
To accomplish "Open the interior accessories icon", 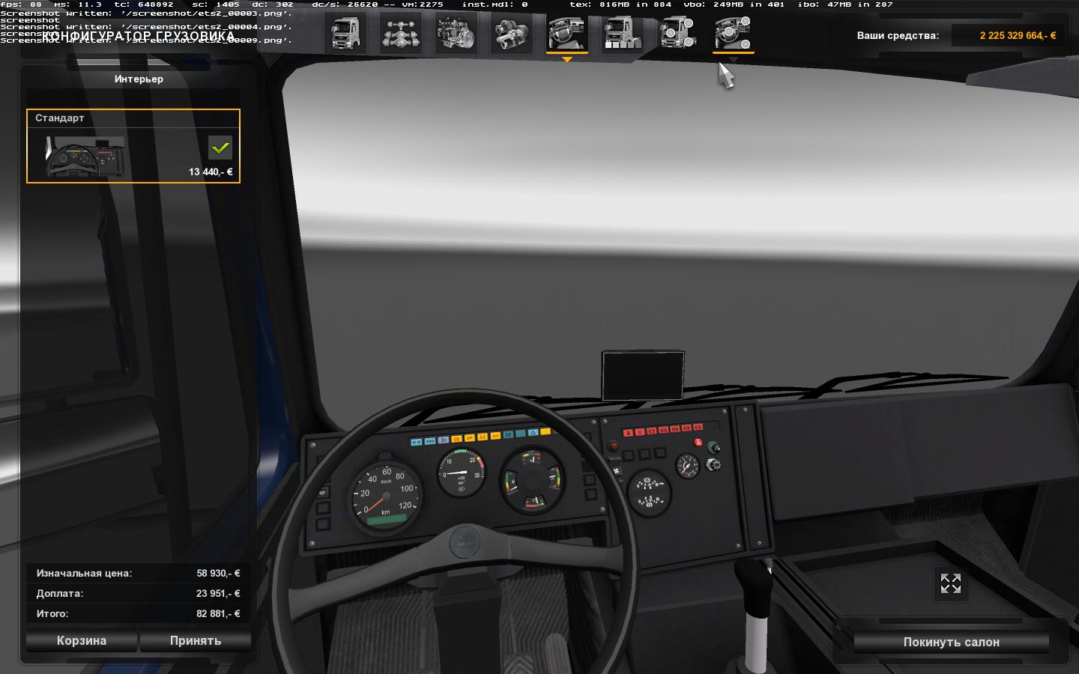I will point(733,34).
